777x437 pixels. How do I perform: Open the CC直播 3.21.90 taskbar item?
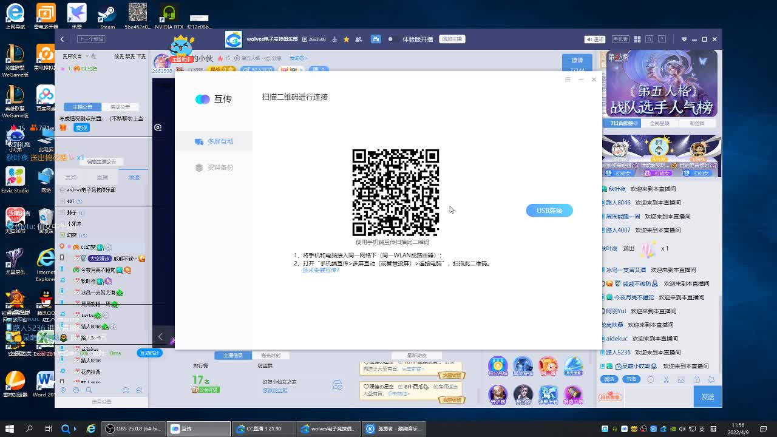[263, 429]
